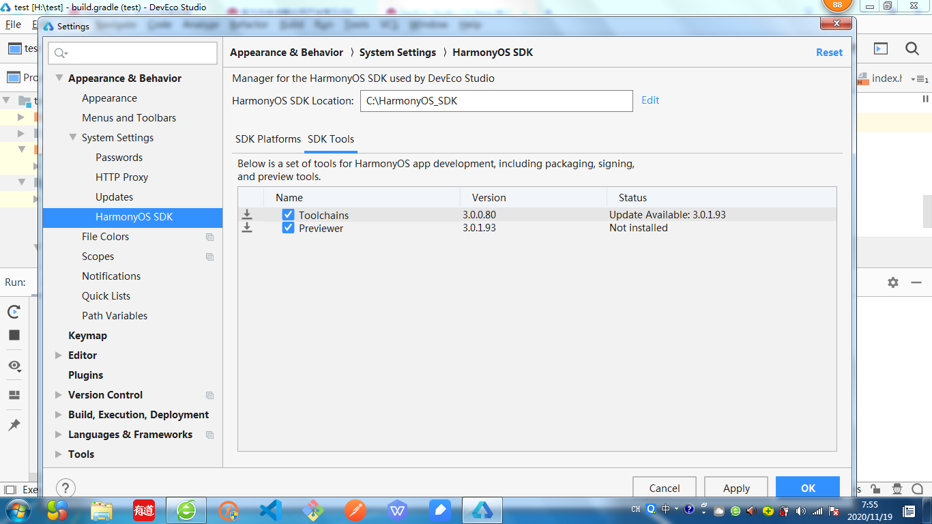Open the green 360 browser taskbar icon
932x524 pixels.
(186, 510)
